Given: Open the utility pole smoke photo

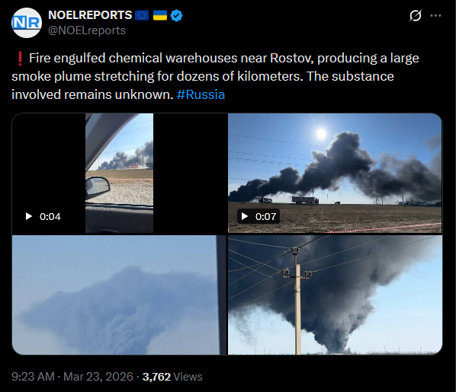Looking at the screenshot, I should [x=335, y=295].
